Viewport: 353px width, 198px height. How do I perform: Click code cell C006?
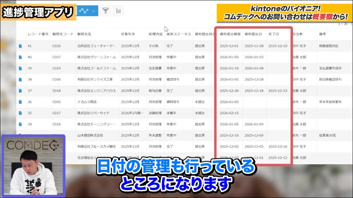pyautogui.click(x=56, y=79)
